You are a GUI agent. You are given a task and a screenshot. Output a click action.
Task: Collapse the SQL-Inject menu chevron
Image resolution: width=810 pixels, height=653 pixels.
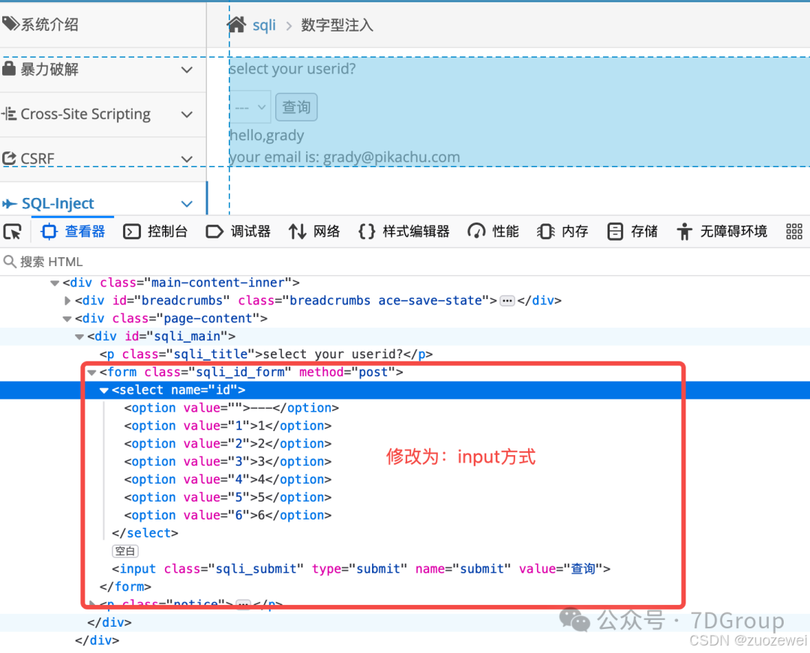[187, 204]
